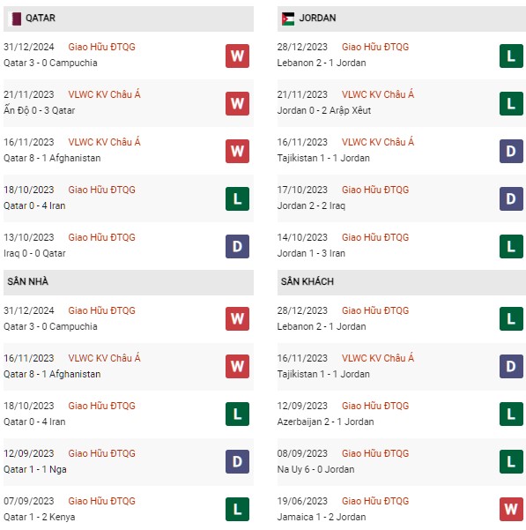
Task: Click L badge for Qatar 1-2 Kenya
Action: click(237, 509)
